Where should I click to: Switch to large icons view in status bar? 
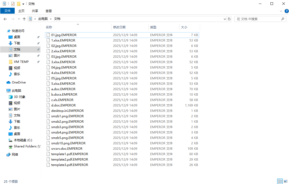point(285,181)
